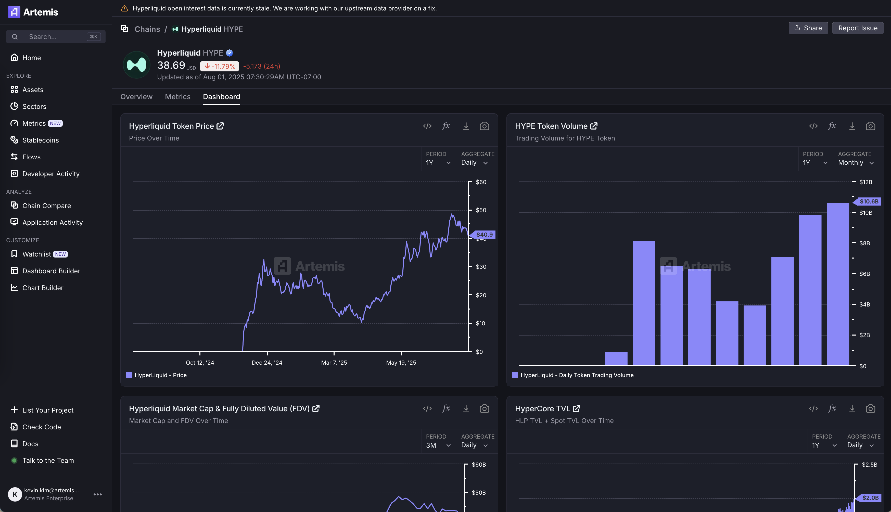Open embed code for HyperCore TVL chart
Viewport: 891px width, 512px height.
click(813, 408)
